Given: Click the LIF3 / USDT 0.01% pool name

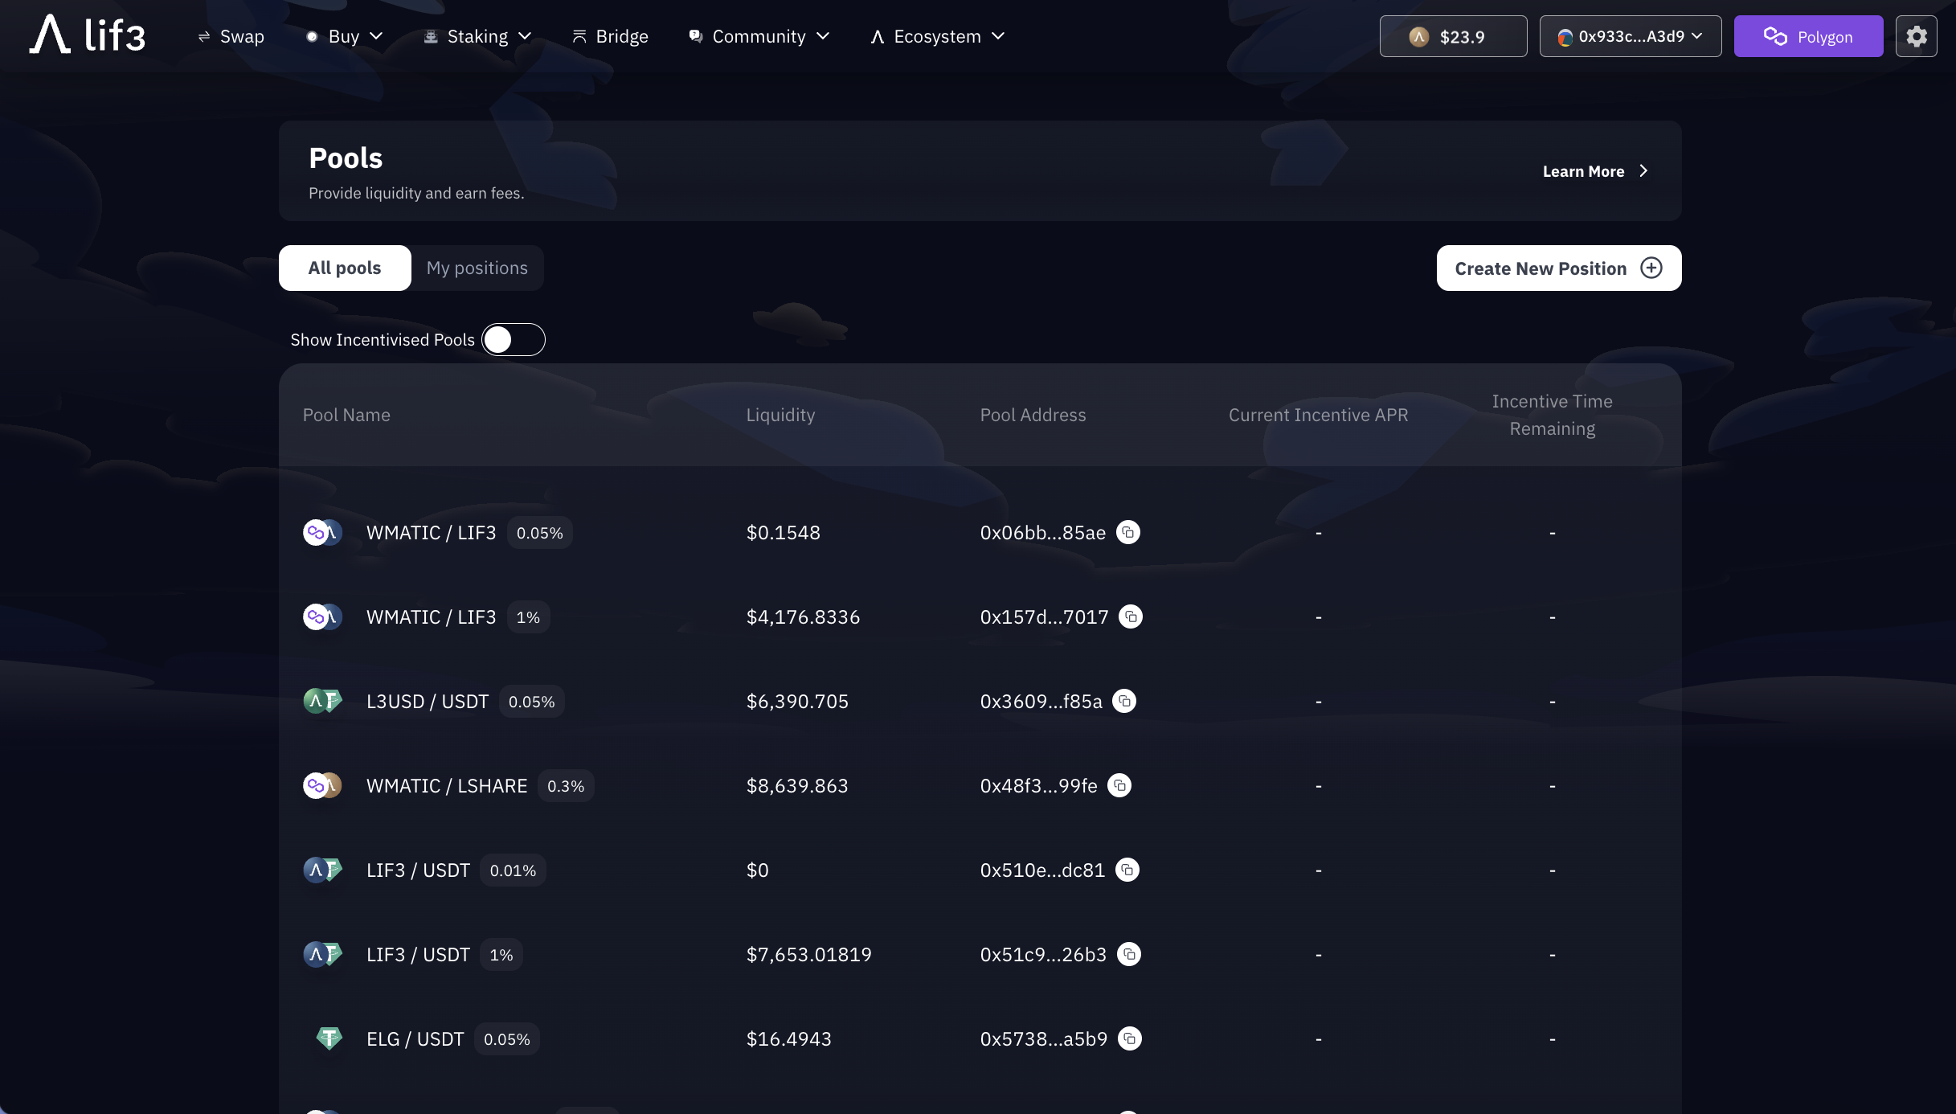Looking at the screenshot, I should (418, 870).
